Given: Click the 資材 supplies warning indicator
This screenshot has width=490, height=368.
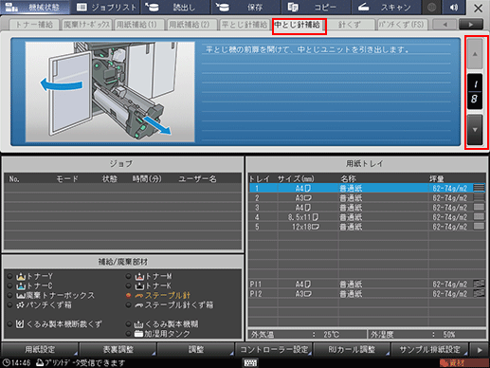Looking at the screenshot, I should (x=463, y=363).
